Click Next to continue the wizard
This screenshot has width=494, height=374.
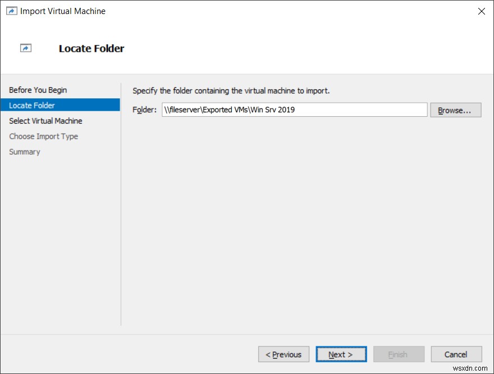[x=341, y=354]
